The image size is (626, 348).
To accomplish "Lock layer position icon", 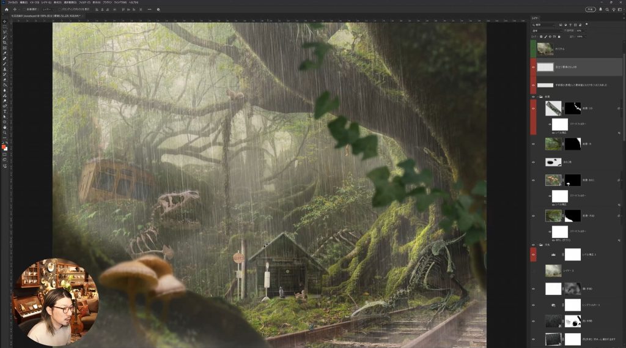I will (550, 37).
